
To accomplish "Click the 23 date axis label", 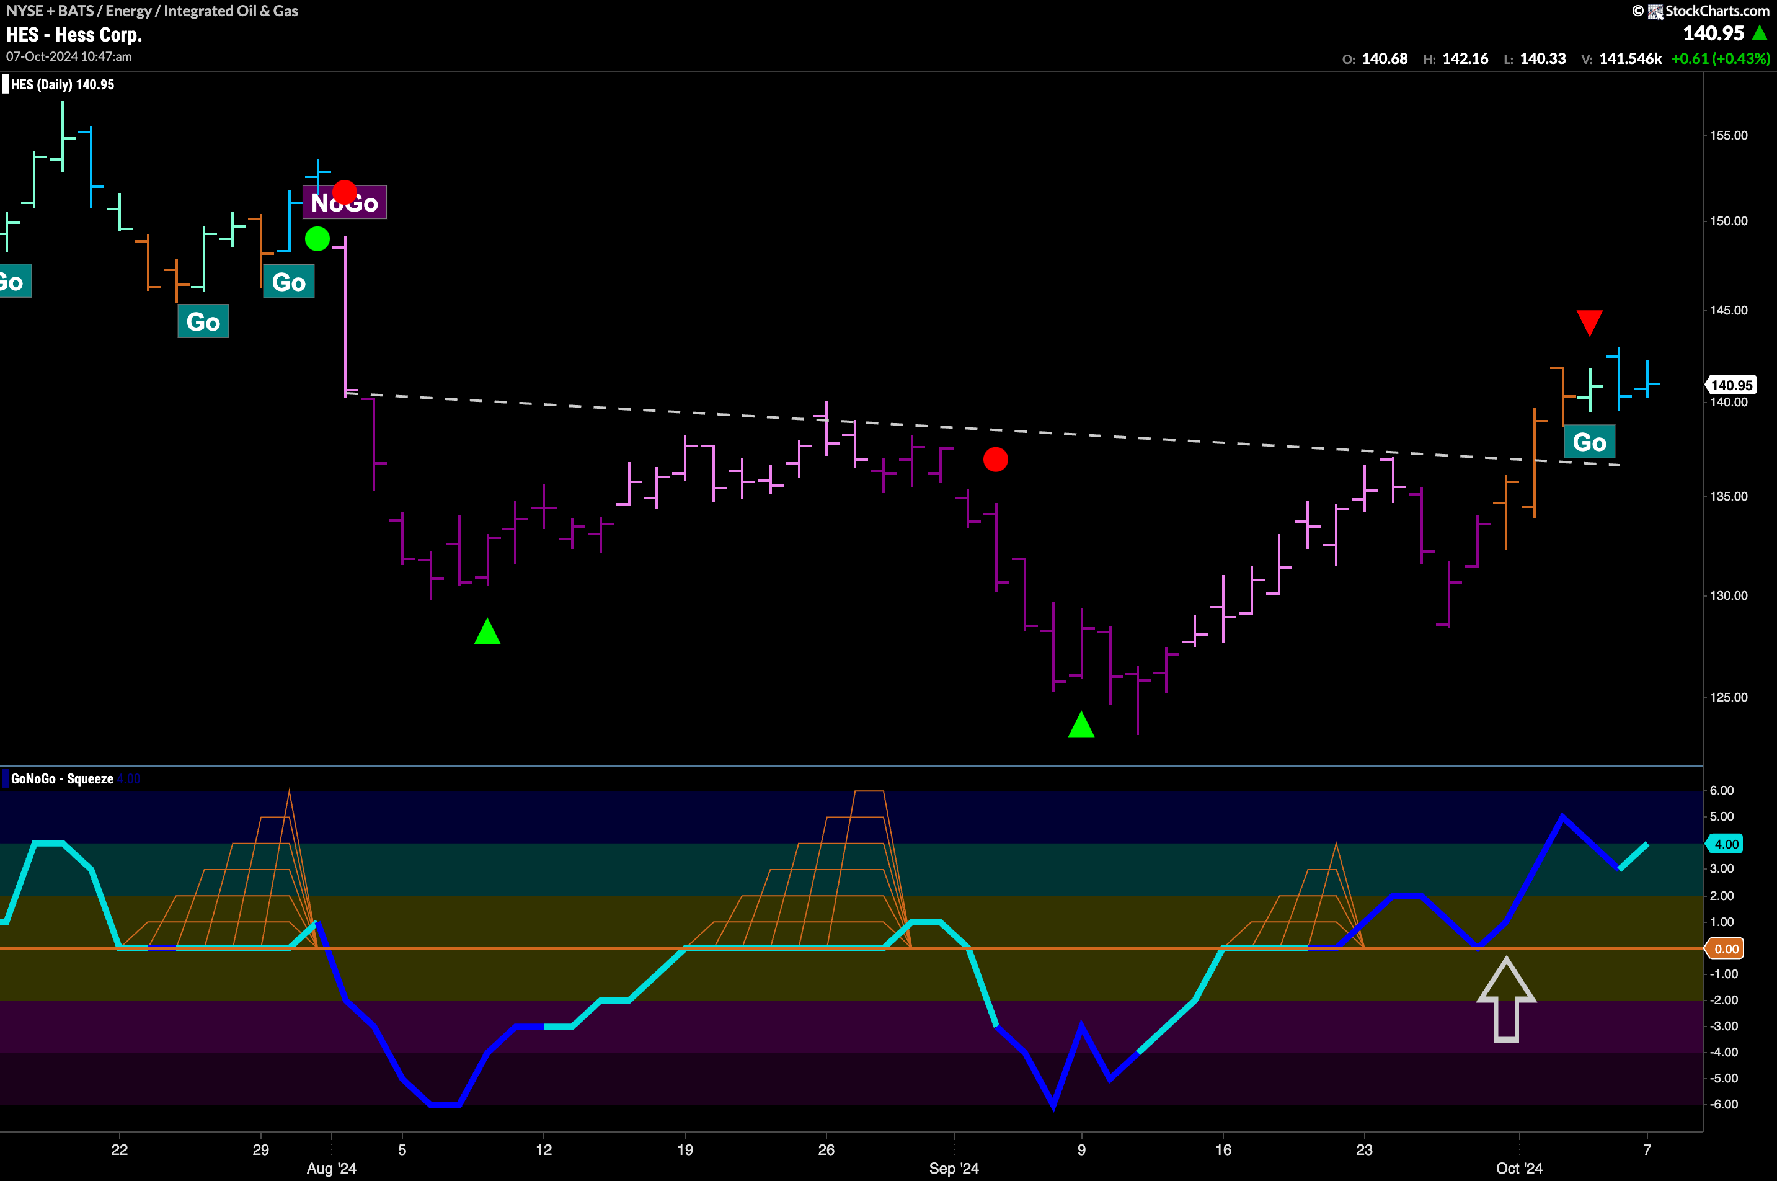I will tap(1365, 1150).
